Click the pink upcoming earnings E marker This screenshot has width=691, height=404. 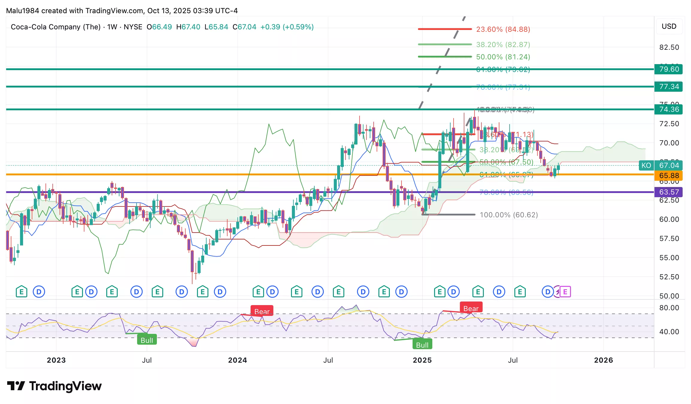(565, 292)
